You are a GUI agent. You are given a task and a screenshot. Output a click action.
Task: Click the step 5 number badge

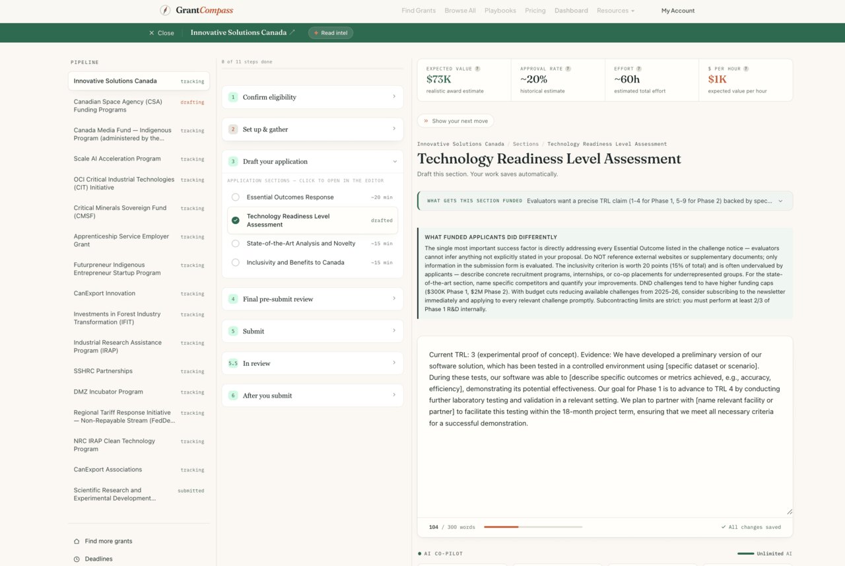pos(232,331)
